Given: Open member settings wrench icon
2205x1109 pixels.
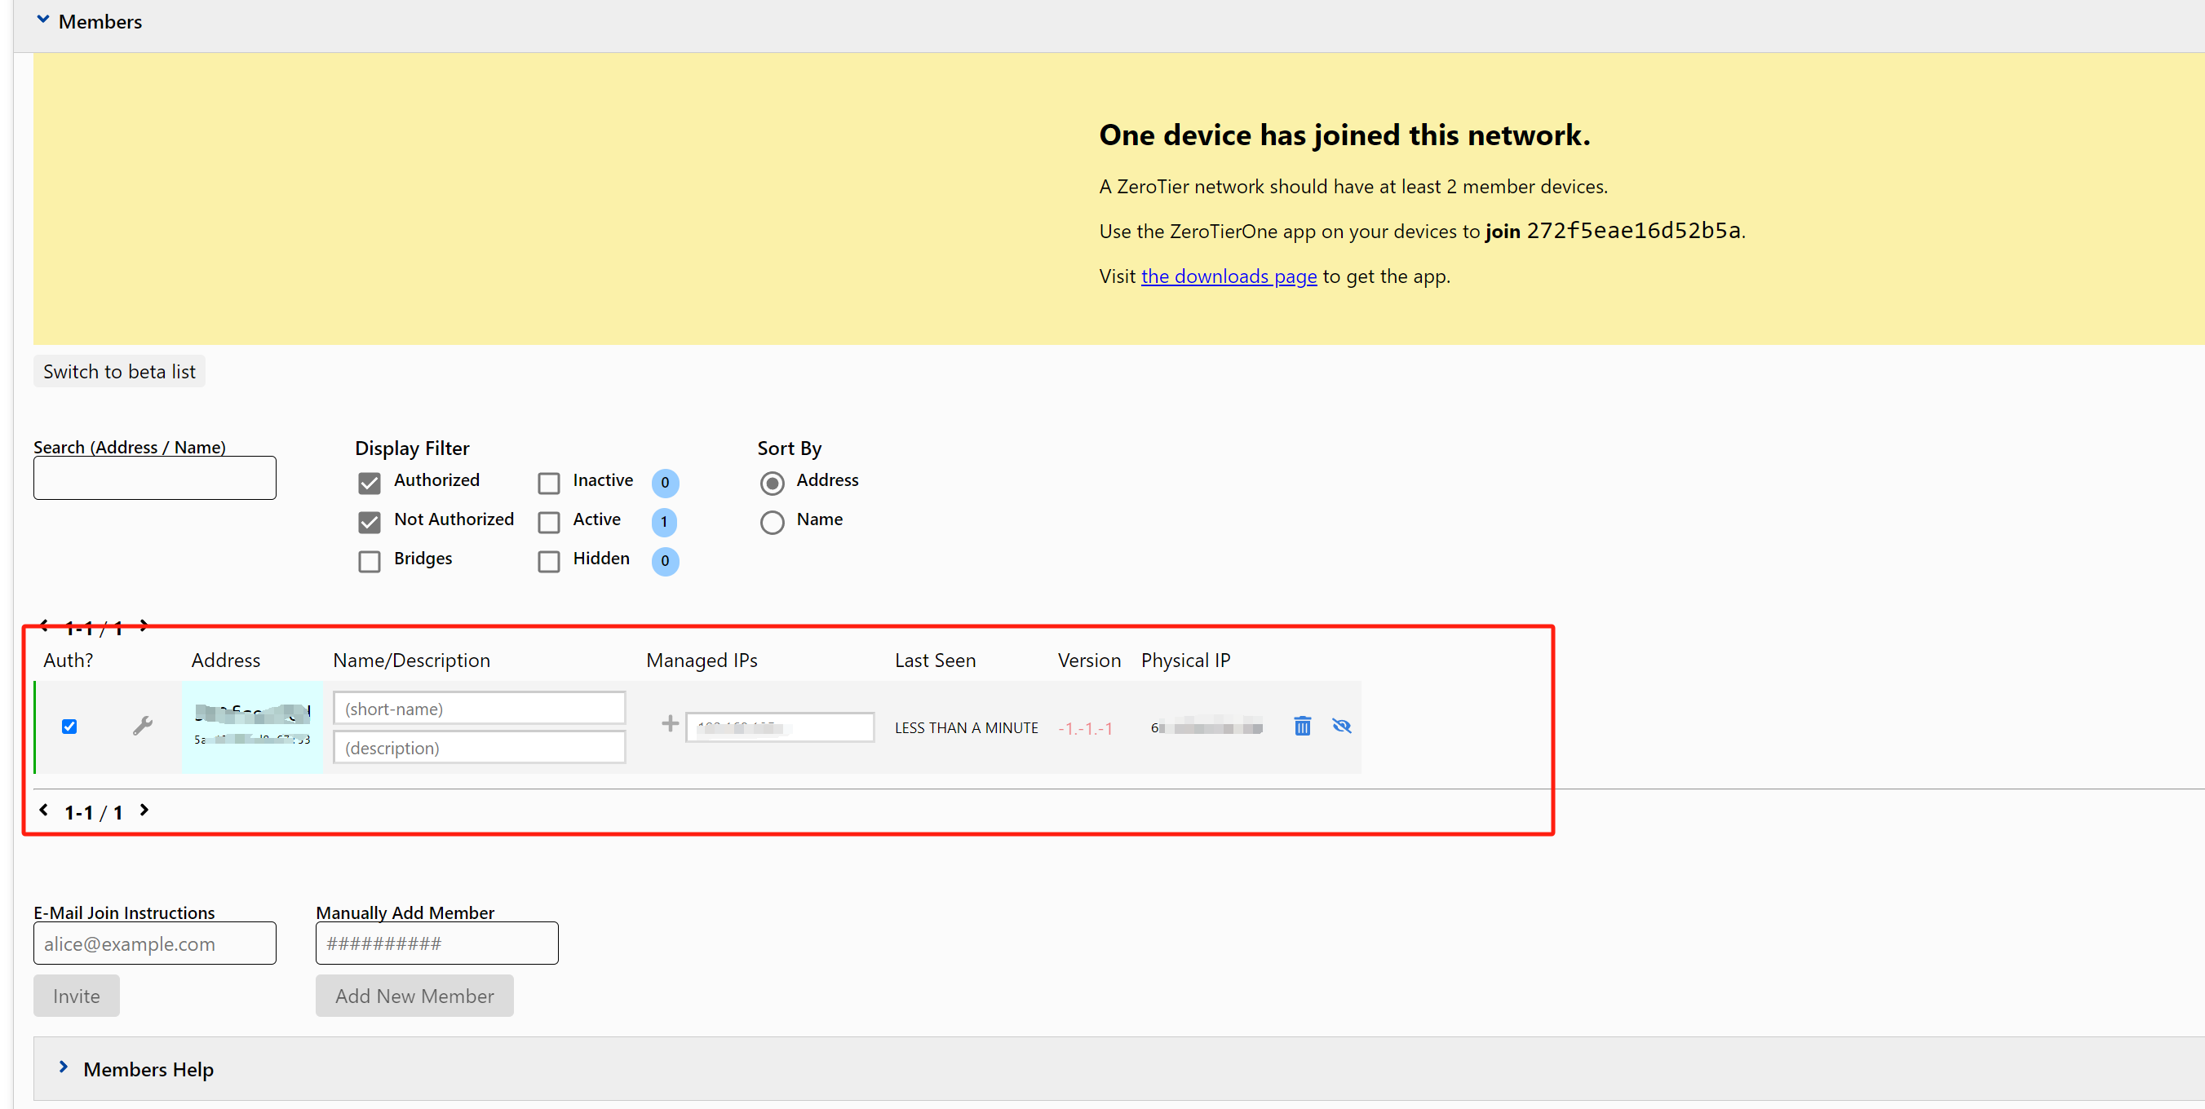Looking at the screenshot, I should (143, 726).
